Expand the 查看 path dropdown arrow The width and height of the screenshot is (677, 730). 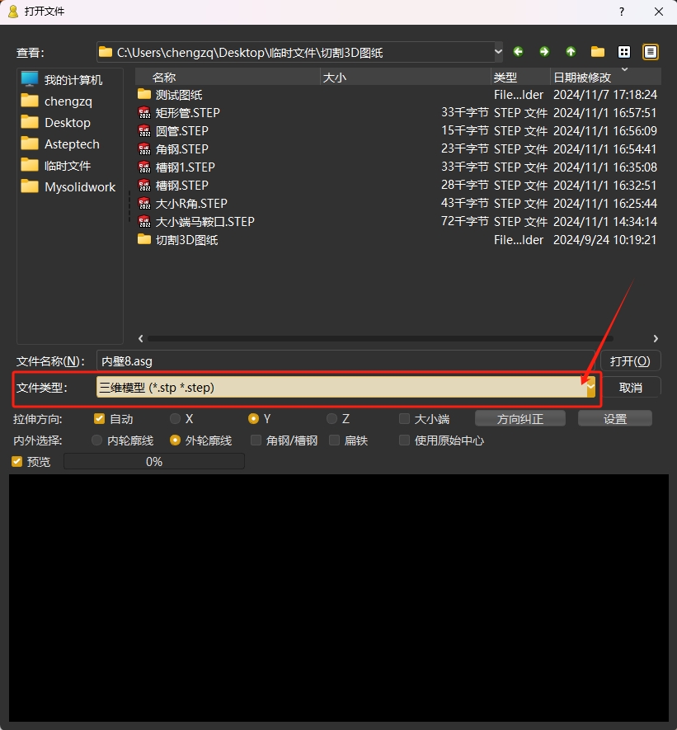(x=498, y=52)
